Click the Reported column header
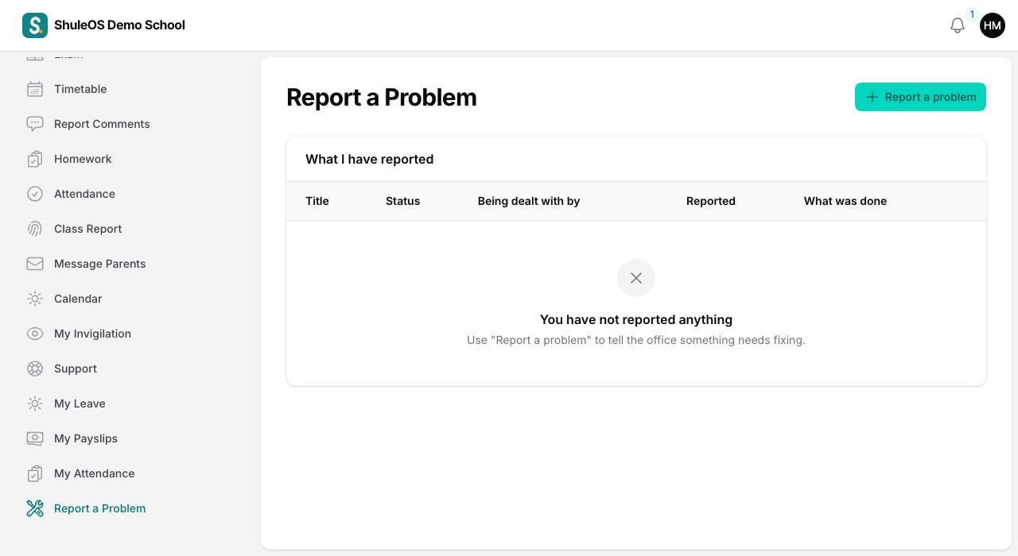This screenshot has width=1018, height=556. [x=711, y=201]
